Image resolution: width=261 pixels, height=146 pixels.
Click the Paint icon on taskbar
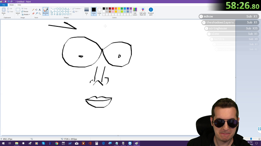[x=137, y=143]
